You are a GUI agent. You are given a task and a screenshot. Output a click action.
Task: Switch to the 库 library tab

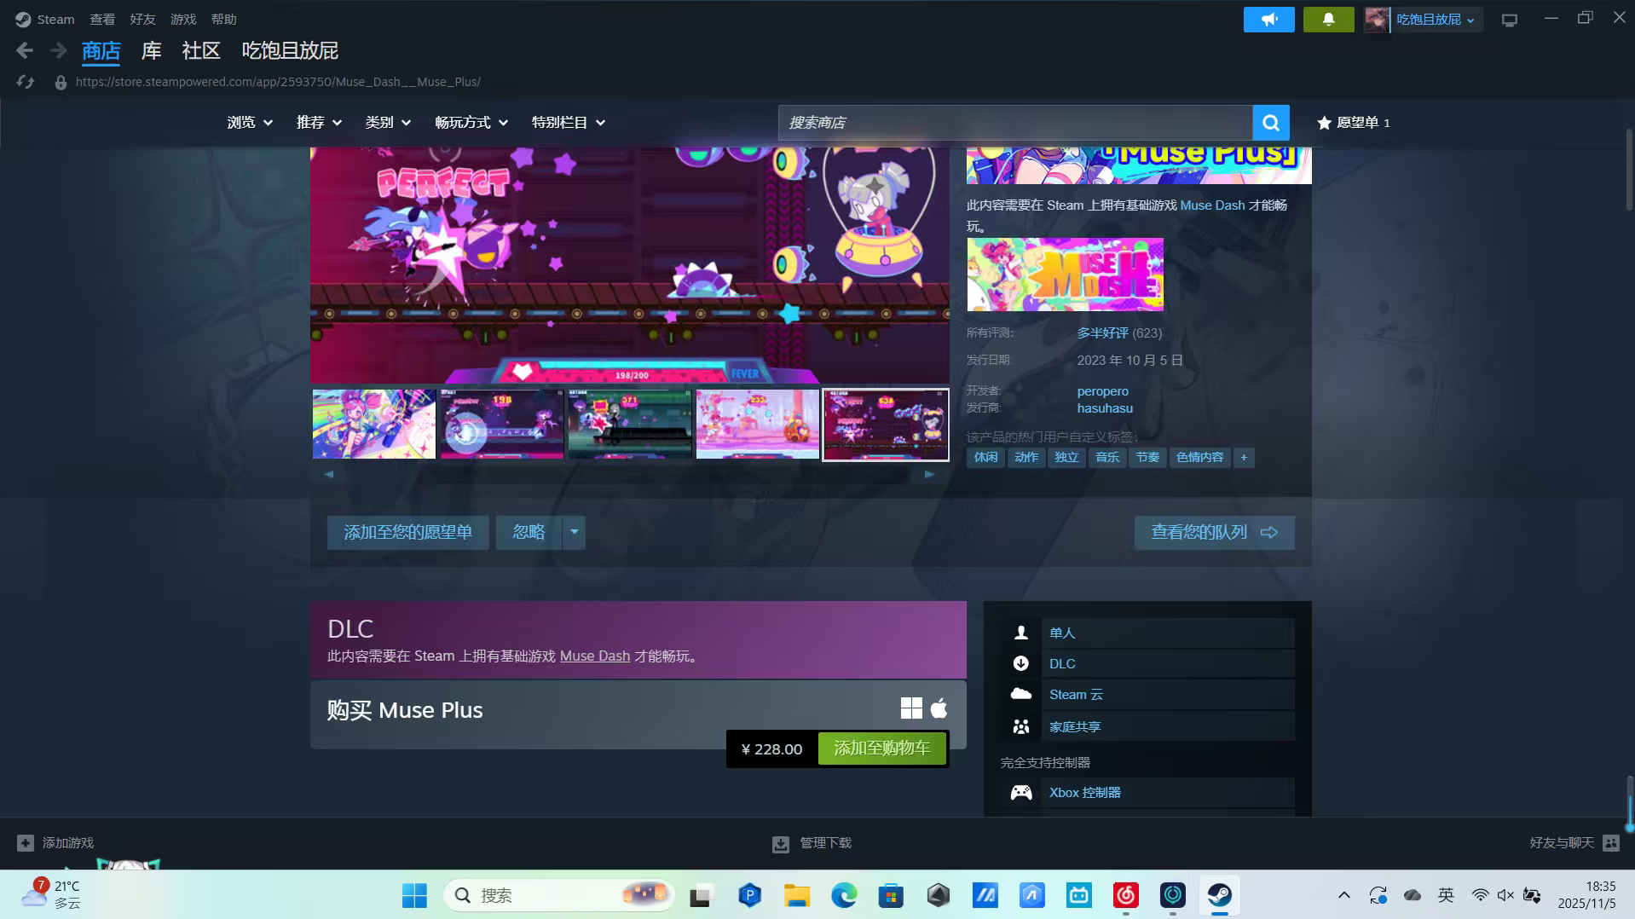point(151,51)
